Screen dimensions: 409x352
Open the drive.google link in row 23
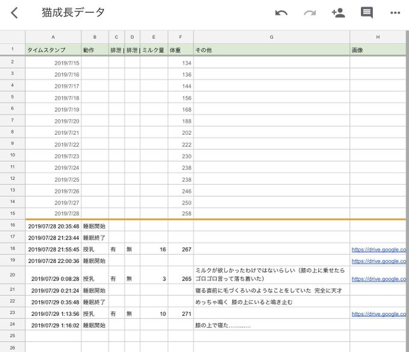click(x=378, y=314)
